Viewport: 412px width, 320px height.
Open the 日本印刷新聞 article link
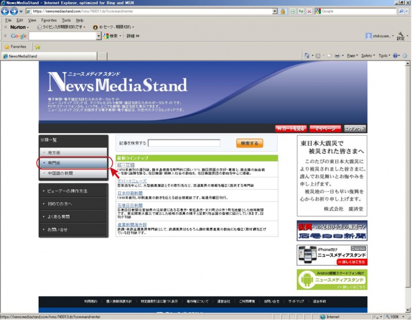pos(130,193)
